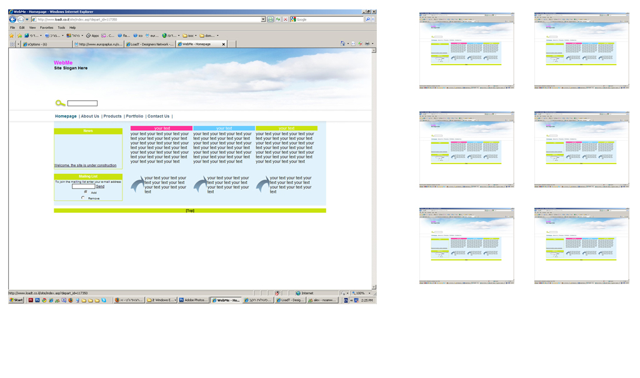This screenshot has width=640, height=378.
Task: Click the Print icon in command bar
Action: click(367, 43)
